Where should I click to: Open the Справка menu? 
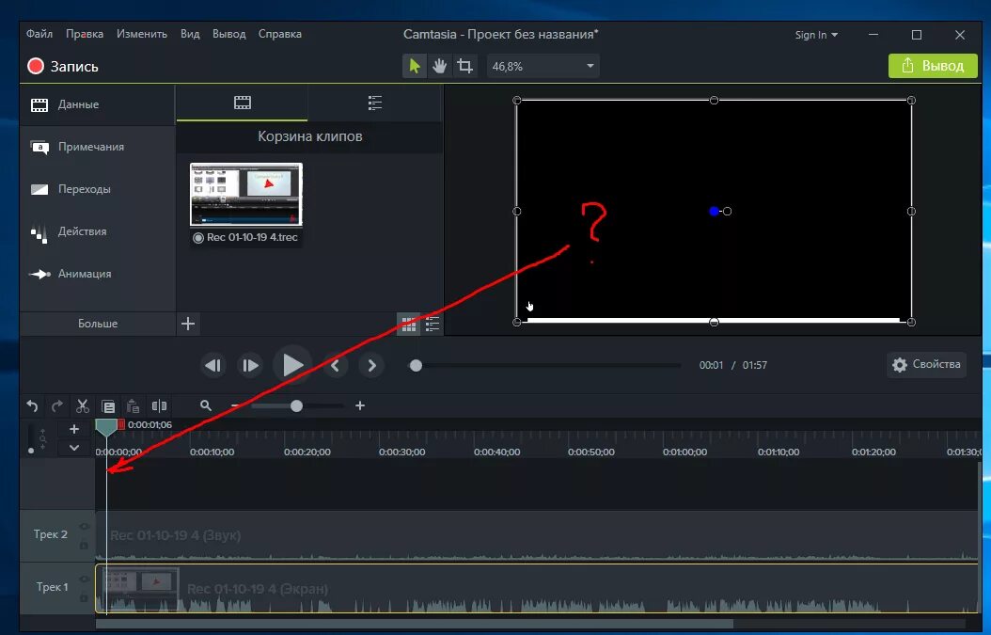(280, 34)
